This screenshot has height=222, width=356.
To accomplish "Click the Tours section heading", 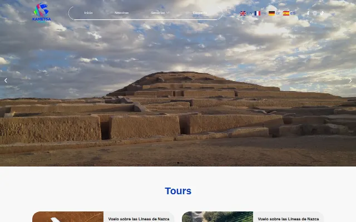I will [x=178, y=191].
